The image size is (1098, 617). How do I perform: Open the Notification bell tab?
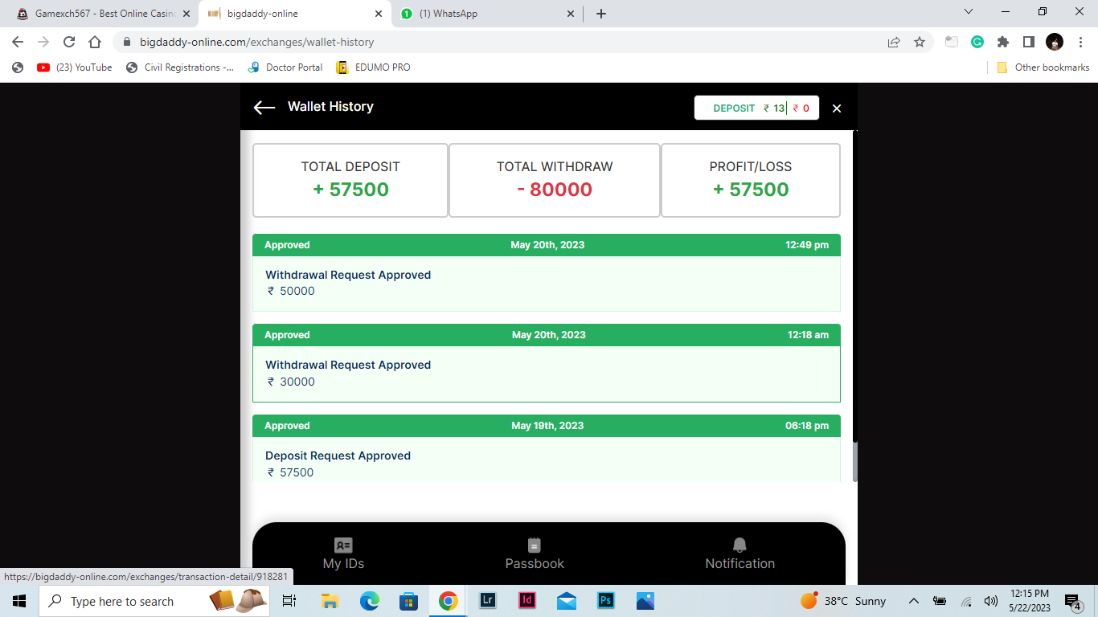tap(740, 554)
